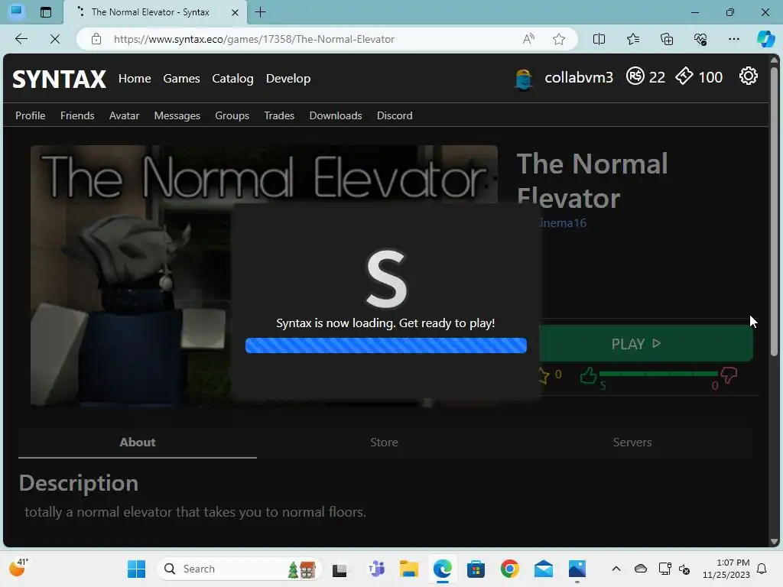
Task: Open the settings gear icon
Action: (x=748, y=76)
